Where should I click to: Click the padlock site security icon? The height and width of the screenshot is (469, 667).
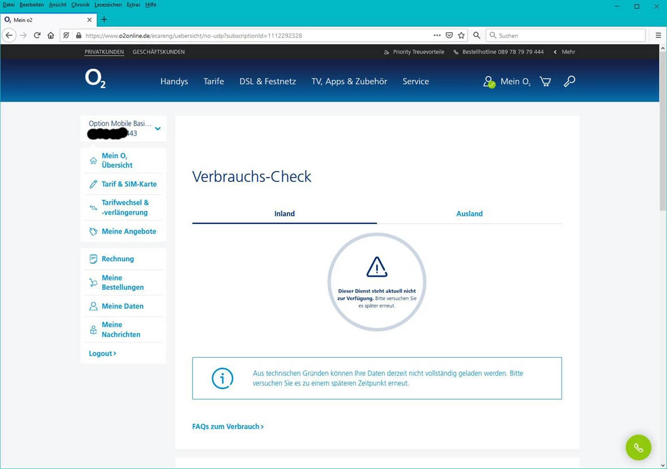point(79,36)
